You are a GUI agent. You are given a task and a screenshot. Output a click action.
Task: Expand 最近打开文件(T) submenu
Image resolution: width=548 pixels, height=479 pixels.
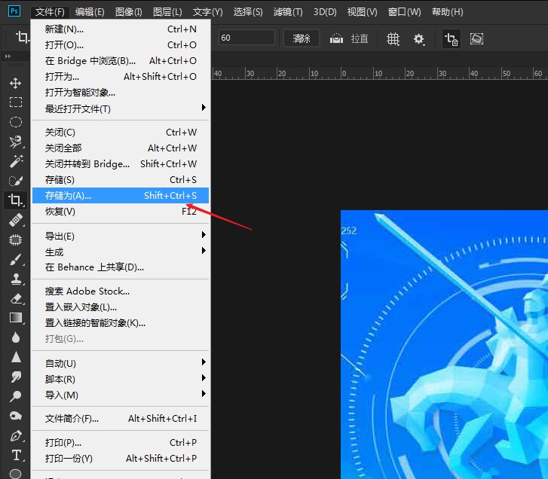pos(121,108)
